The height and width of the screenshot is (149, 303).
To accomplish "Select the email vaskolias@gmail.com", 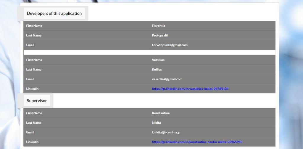I will (x=167, y=79).
